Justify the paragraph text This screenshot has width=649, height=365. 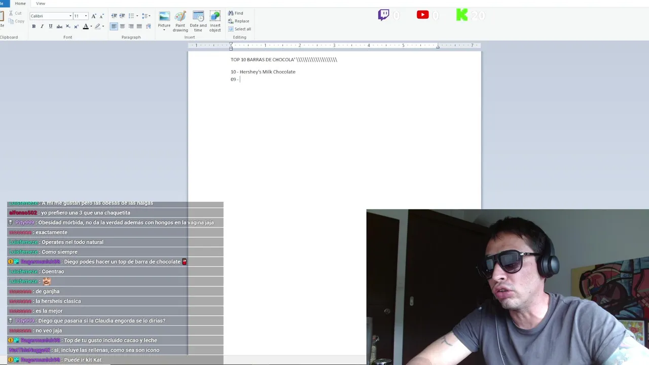139,26
